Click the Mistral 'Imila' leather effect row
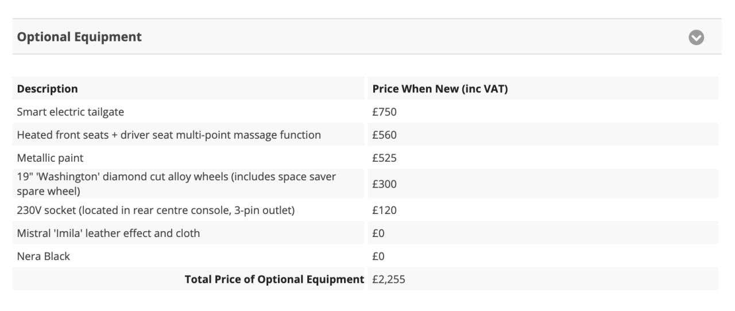The width and height of the screenshot is (735, 311). 109,234
